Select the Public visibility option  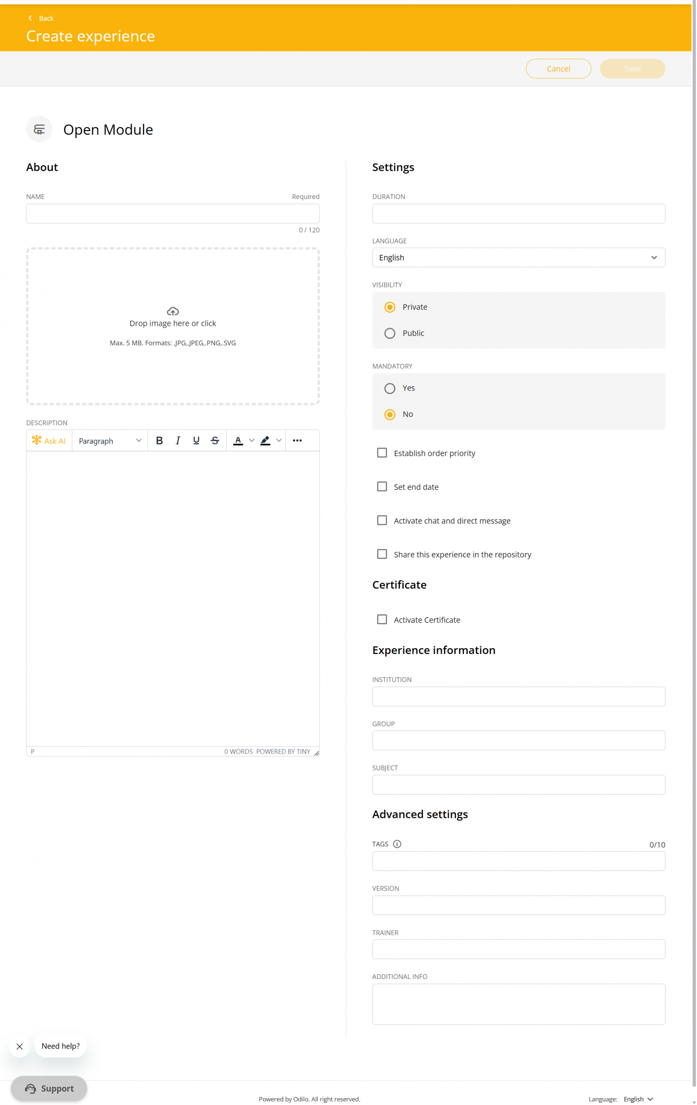click(x=390, y=333)
